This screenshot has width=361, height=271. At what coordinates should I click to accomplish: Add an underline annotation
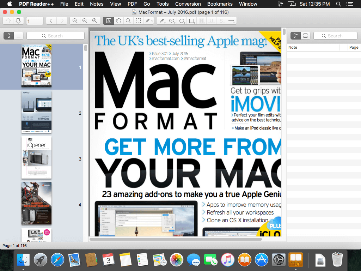coord(212,21)
